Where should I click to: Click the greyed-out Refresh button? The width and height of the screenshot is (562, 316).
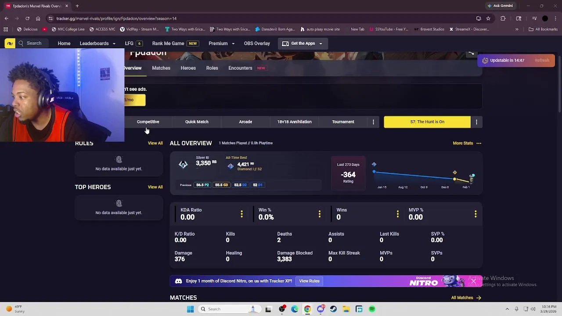[542, 60]
